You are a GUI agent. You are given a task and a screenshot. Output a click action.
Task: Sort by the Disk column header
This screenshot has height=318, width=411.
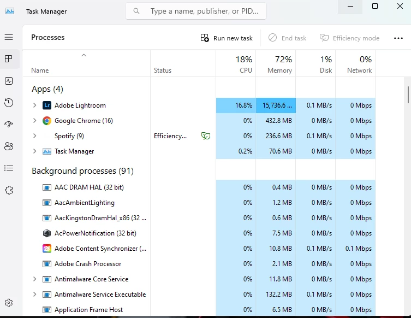(x=315, y=64)
